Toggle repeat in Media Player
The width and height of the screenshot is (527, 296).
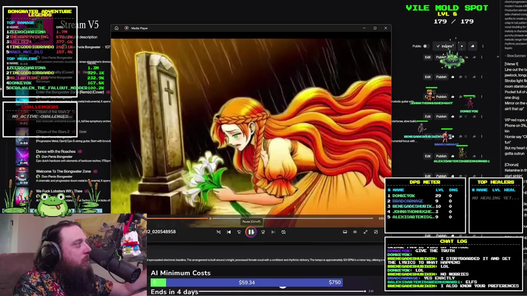tap(283, 232)
